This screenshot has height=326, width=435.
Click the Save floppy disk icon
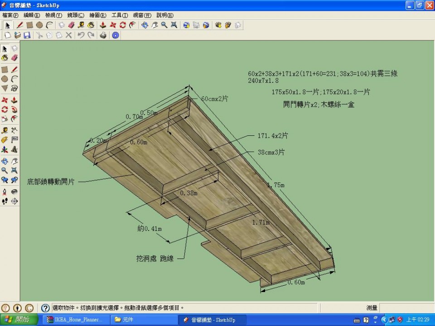click(27, 35)
